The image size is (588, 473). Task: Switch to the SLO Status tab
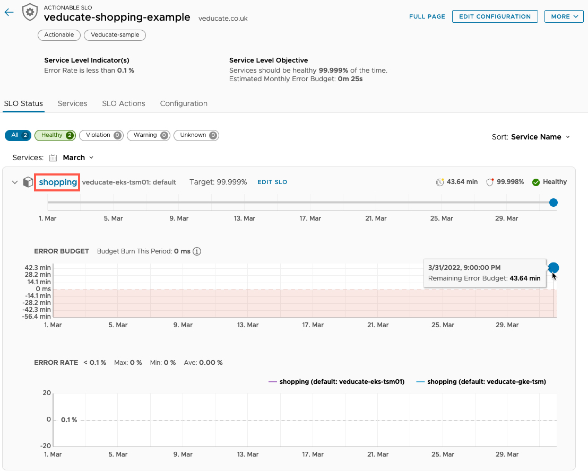(23, 104)
